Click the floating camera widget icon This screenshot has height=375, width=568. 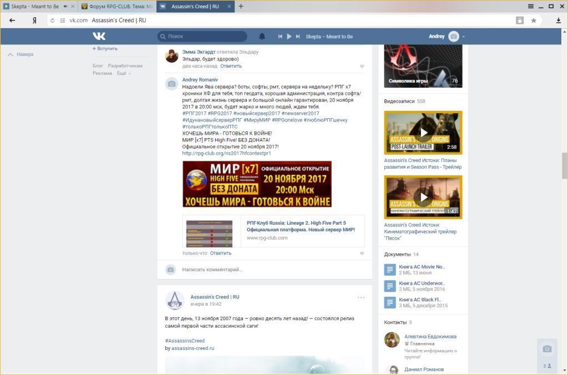tap(547, 349)
